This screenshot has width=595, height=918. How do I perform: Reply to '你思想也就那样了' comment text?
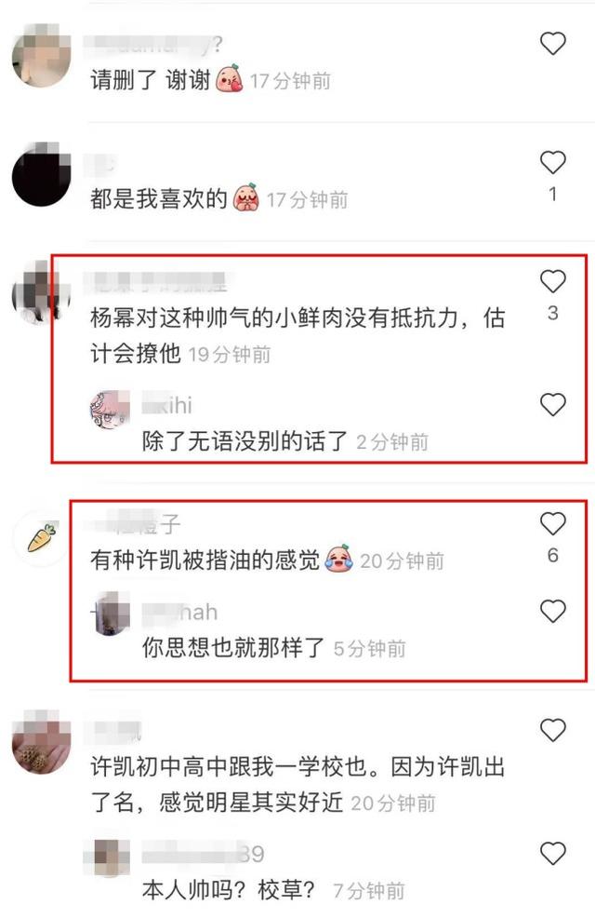tap(233, 647)
